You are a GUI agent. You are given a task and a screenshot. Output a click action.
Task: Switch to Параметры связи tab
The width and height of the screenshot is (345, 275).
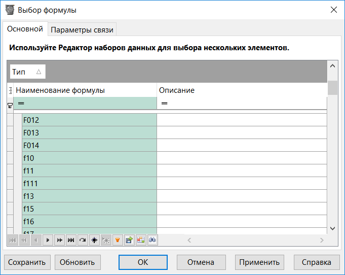(x=83, y=30)
